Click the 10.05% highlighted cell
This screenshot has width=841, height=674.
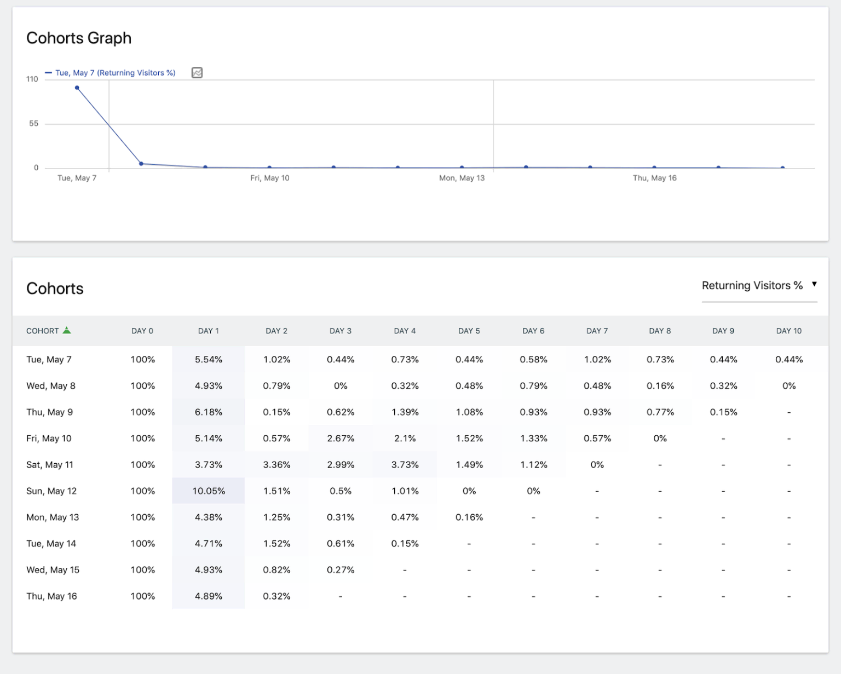[x=208, y=491]
